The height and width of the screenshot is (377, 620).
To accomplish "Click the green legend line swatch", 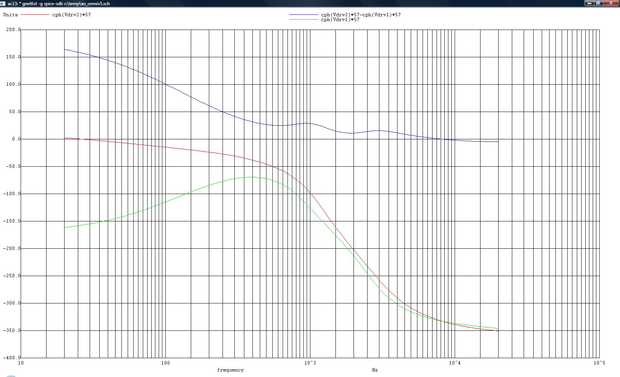I will [x=303, y=20].
